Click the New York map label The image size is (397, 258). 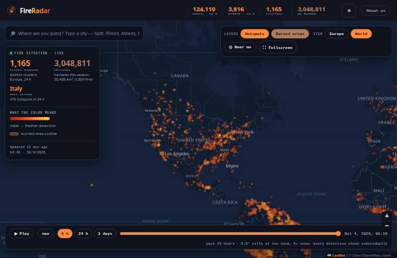coord(243,132)
